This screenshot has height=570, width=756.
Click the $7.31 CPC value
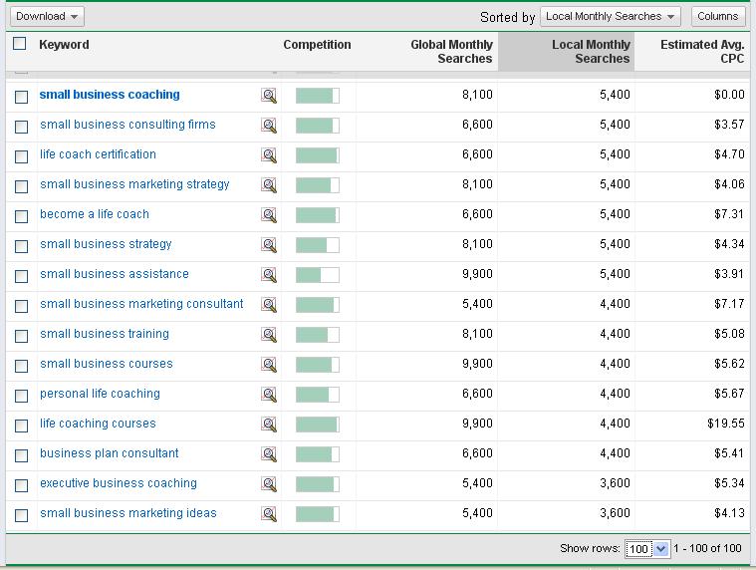click(x=729, y=214)
